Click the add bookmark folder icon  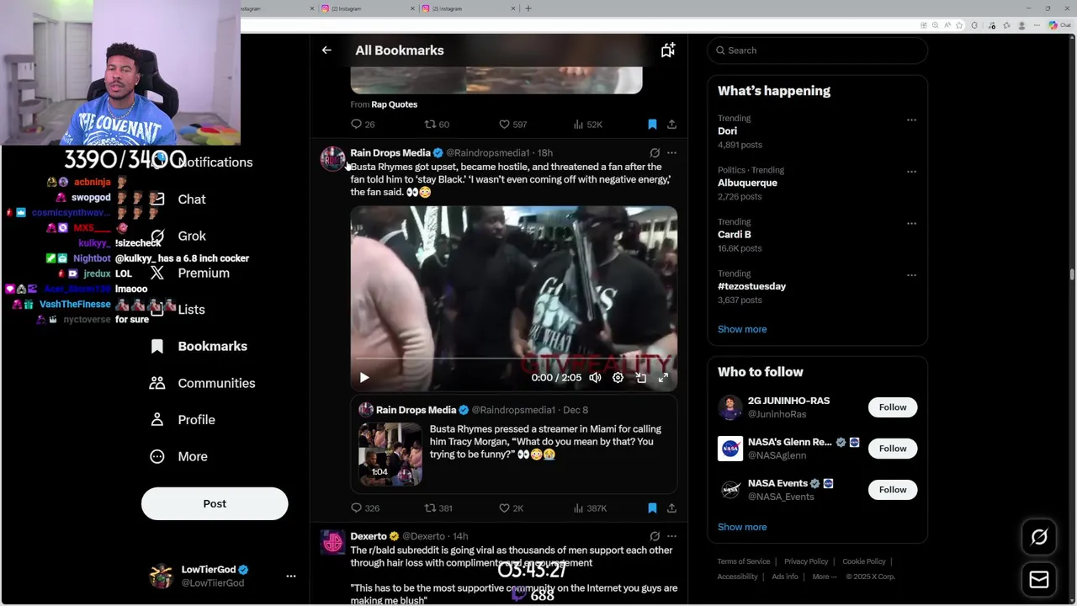click(668, 50)
